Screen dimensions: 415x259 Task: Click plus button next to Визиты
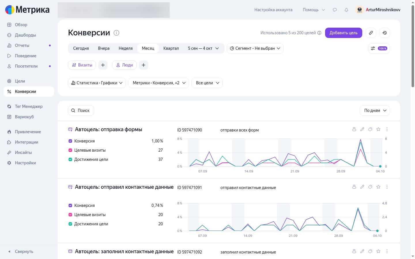click(x=103, y=65)
